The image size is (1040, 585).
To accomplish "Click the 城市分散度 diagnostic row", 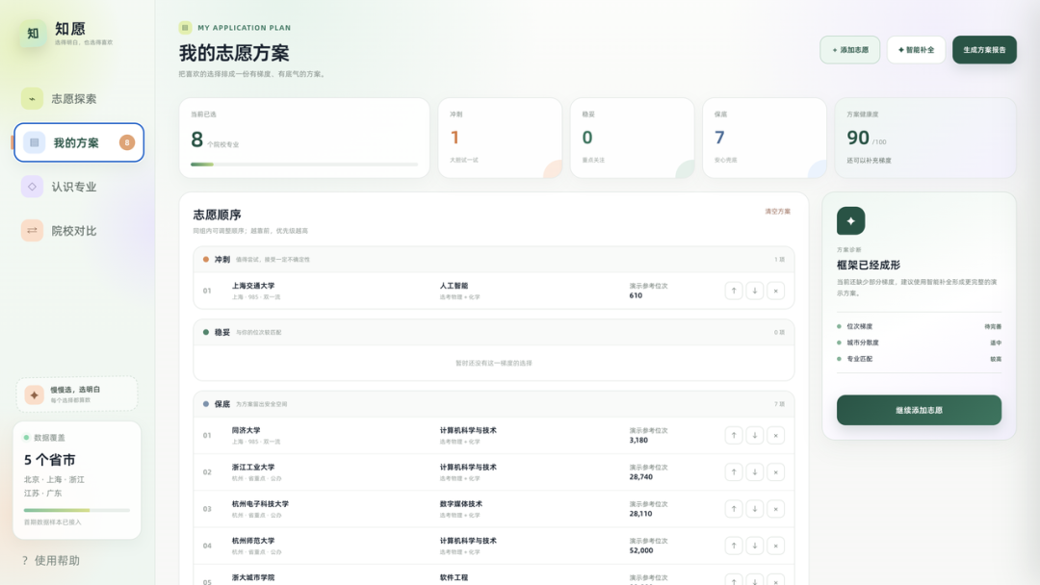I will click(x=919, y=343).
